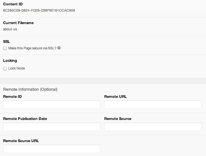Focus the Remote URL input box

pyautogui.click(x=153, y=105)
